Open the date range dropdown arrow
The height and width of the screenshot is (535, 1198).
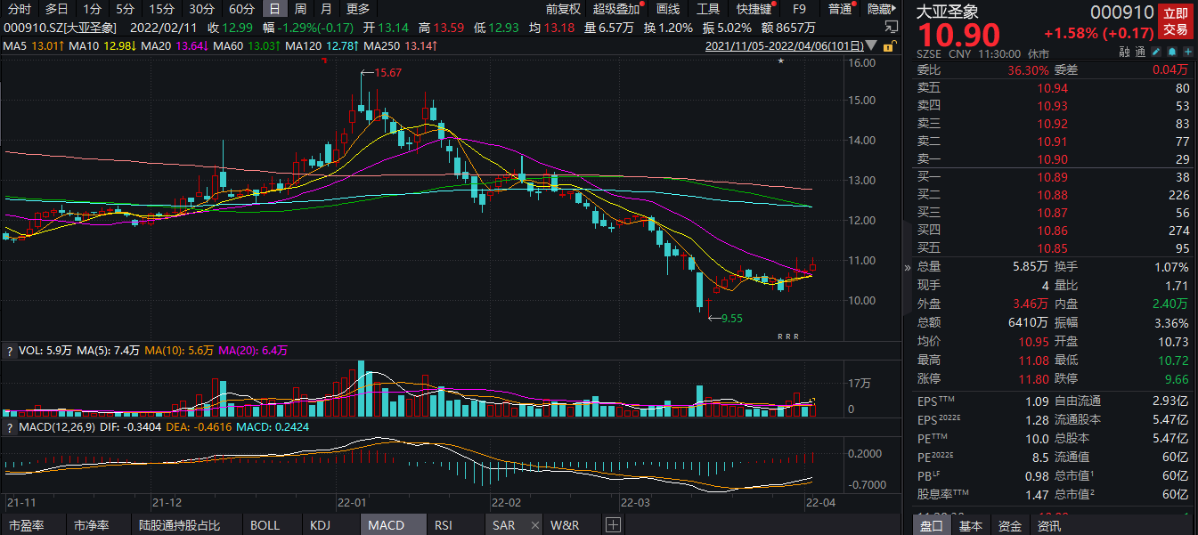[871, 45]
